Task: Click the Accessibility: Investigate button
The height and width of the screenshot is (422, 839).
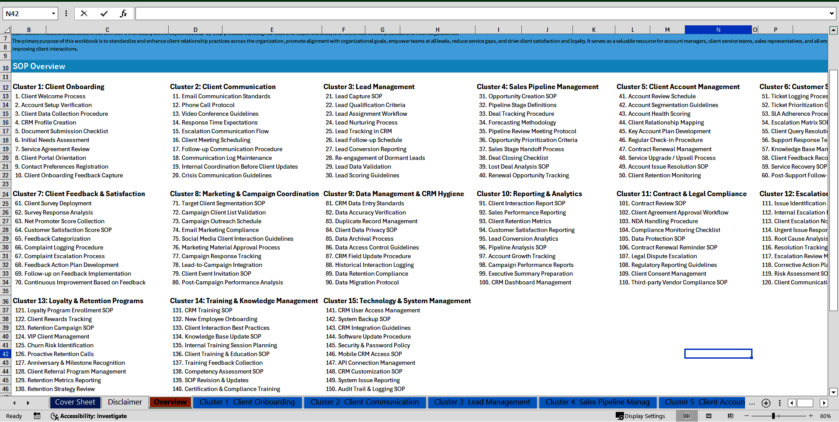Action: pos(89,416)
